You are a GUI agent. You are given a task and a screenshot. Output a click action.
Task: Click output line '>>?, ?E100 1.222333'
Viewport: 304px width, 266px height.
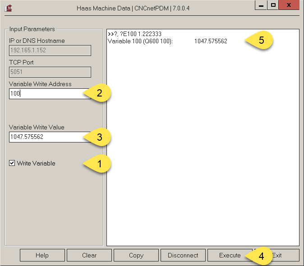(x=134, y=34)
